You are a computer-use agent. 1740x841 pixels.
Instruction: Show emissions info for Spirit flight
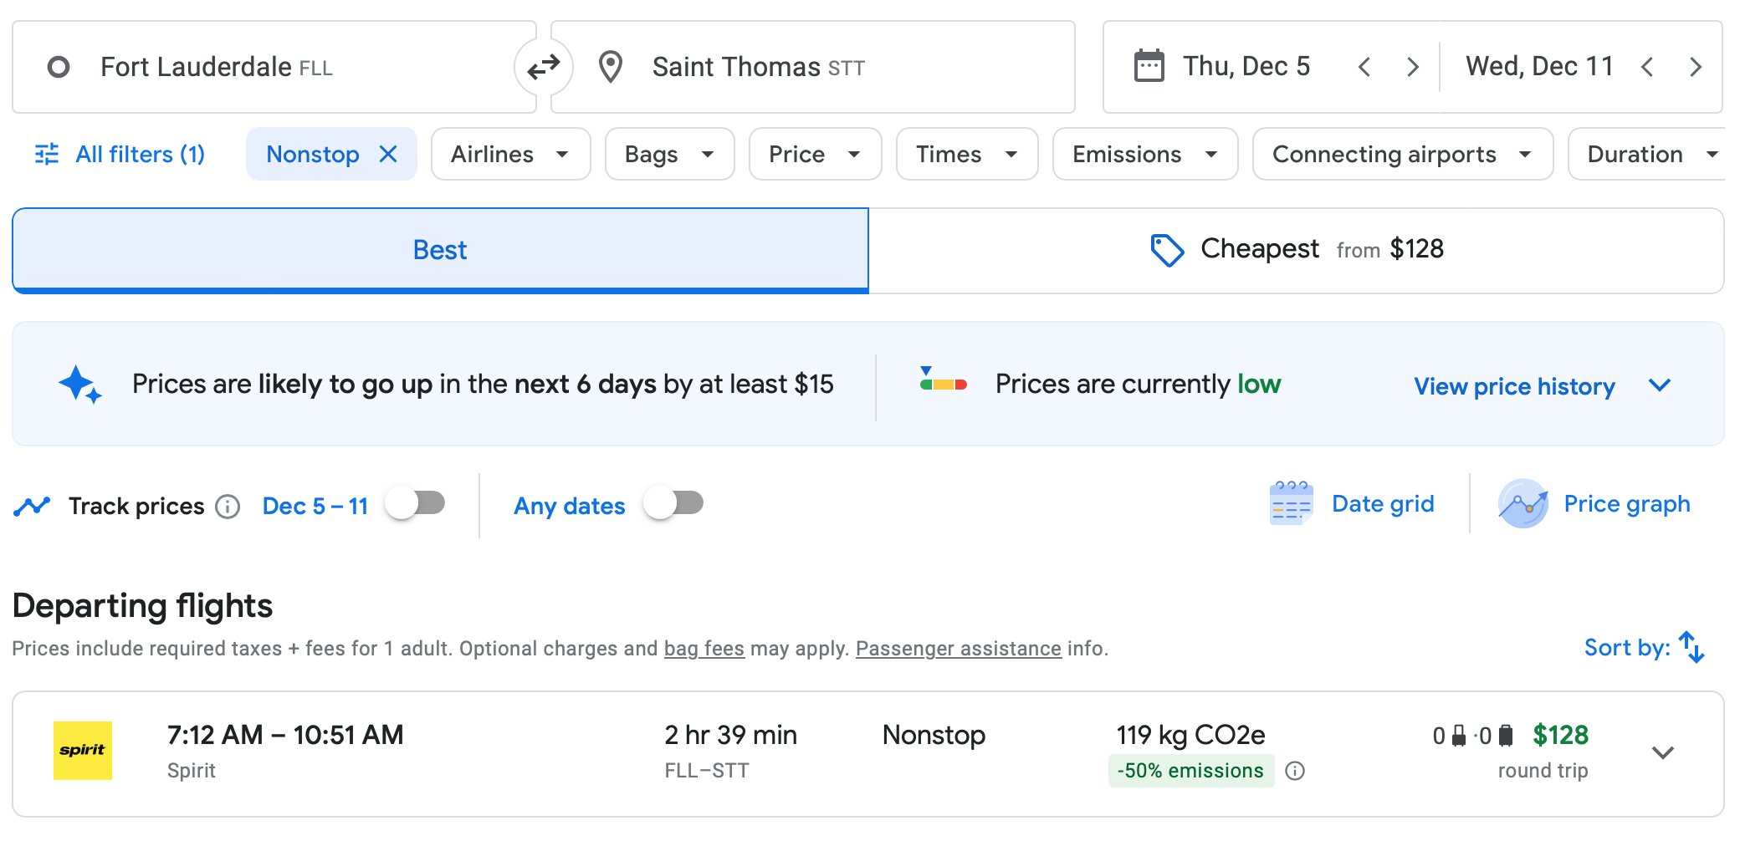tap(1295, 771)
